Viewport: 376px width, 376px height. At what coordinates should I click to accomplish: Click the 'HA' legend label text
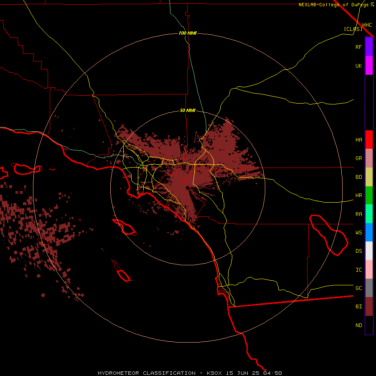358,140
